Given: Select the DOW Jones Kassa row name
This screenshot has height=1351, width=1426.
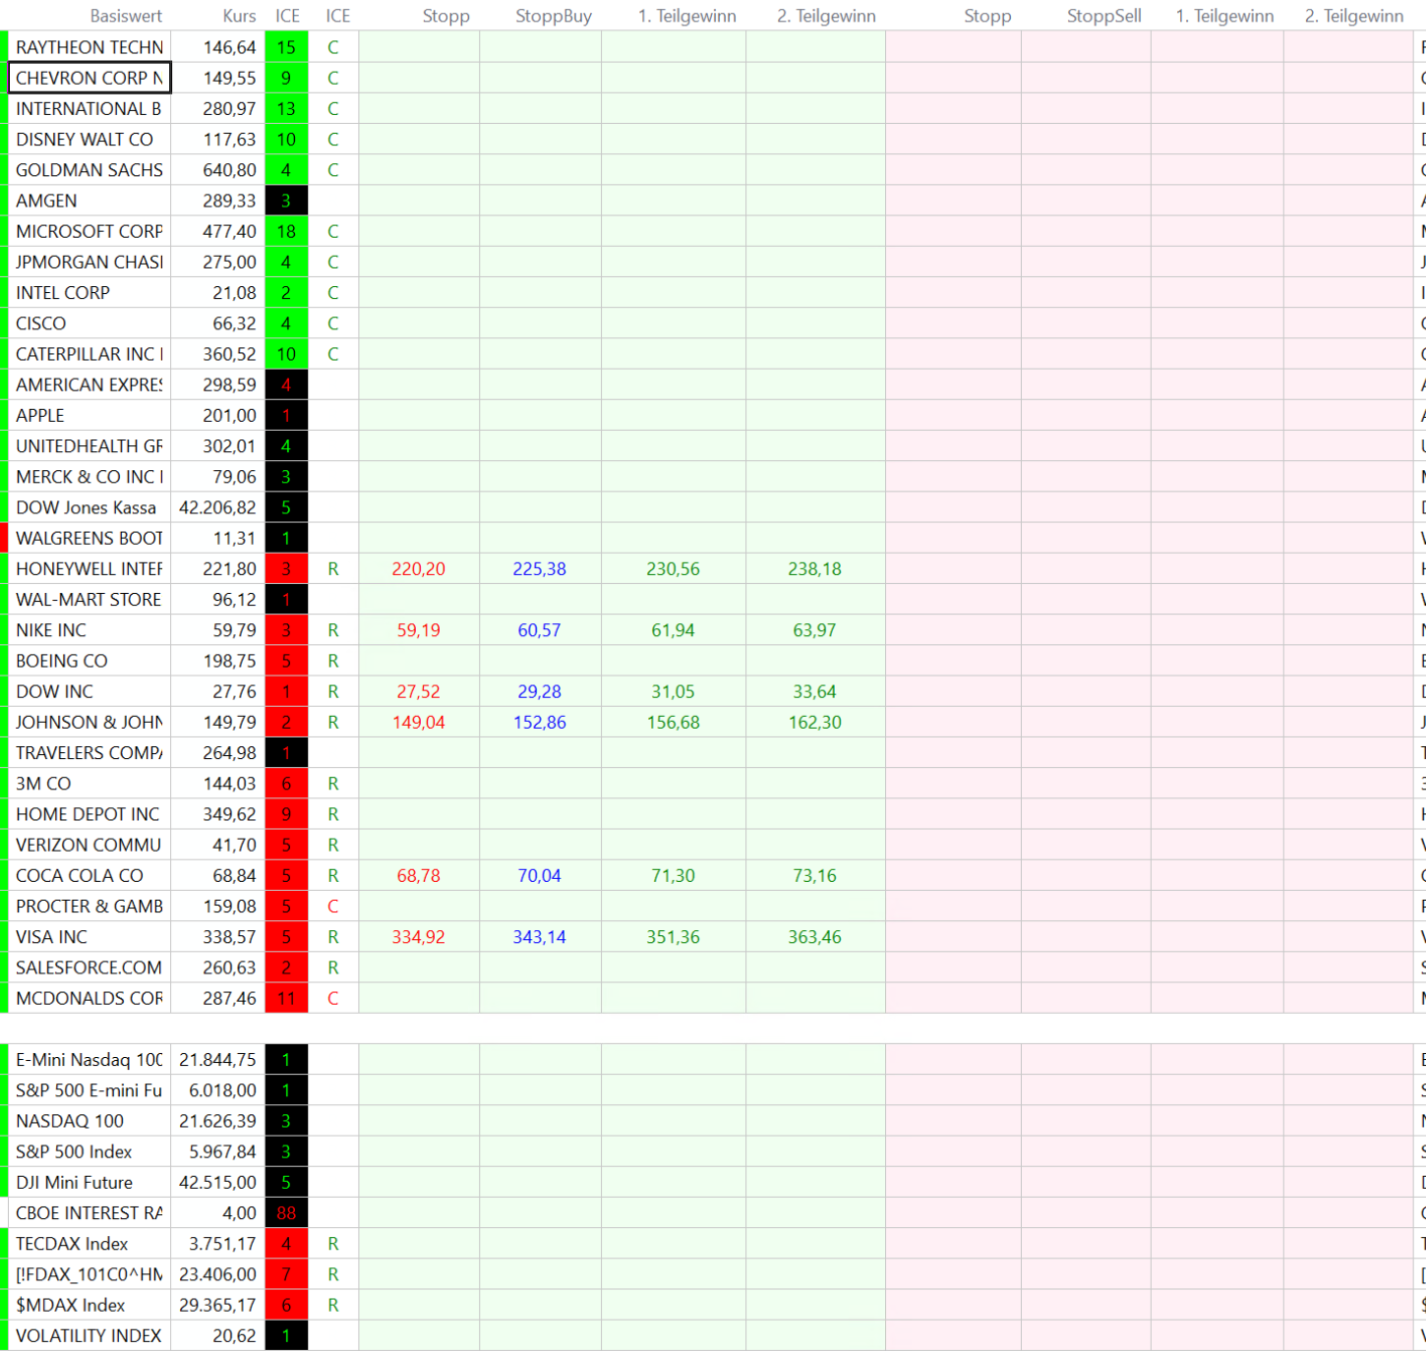Looking at the screenshot, I should (x=87, y=507).
